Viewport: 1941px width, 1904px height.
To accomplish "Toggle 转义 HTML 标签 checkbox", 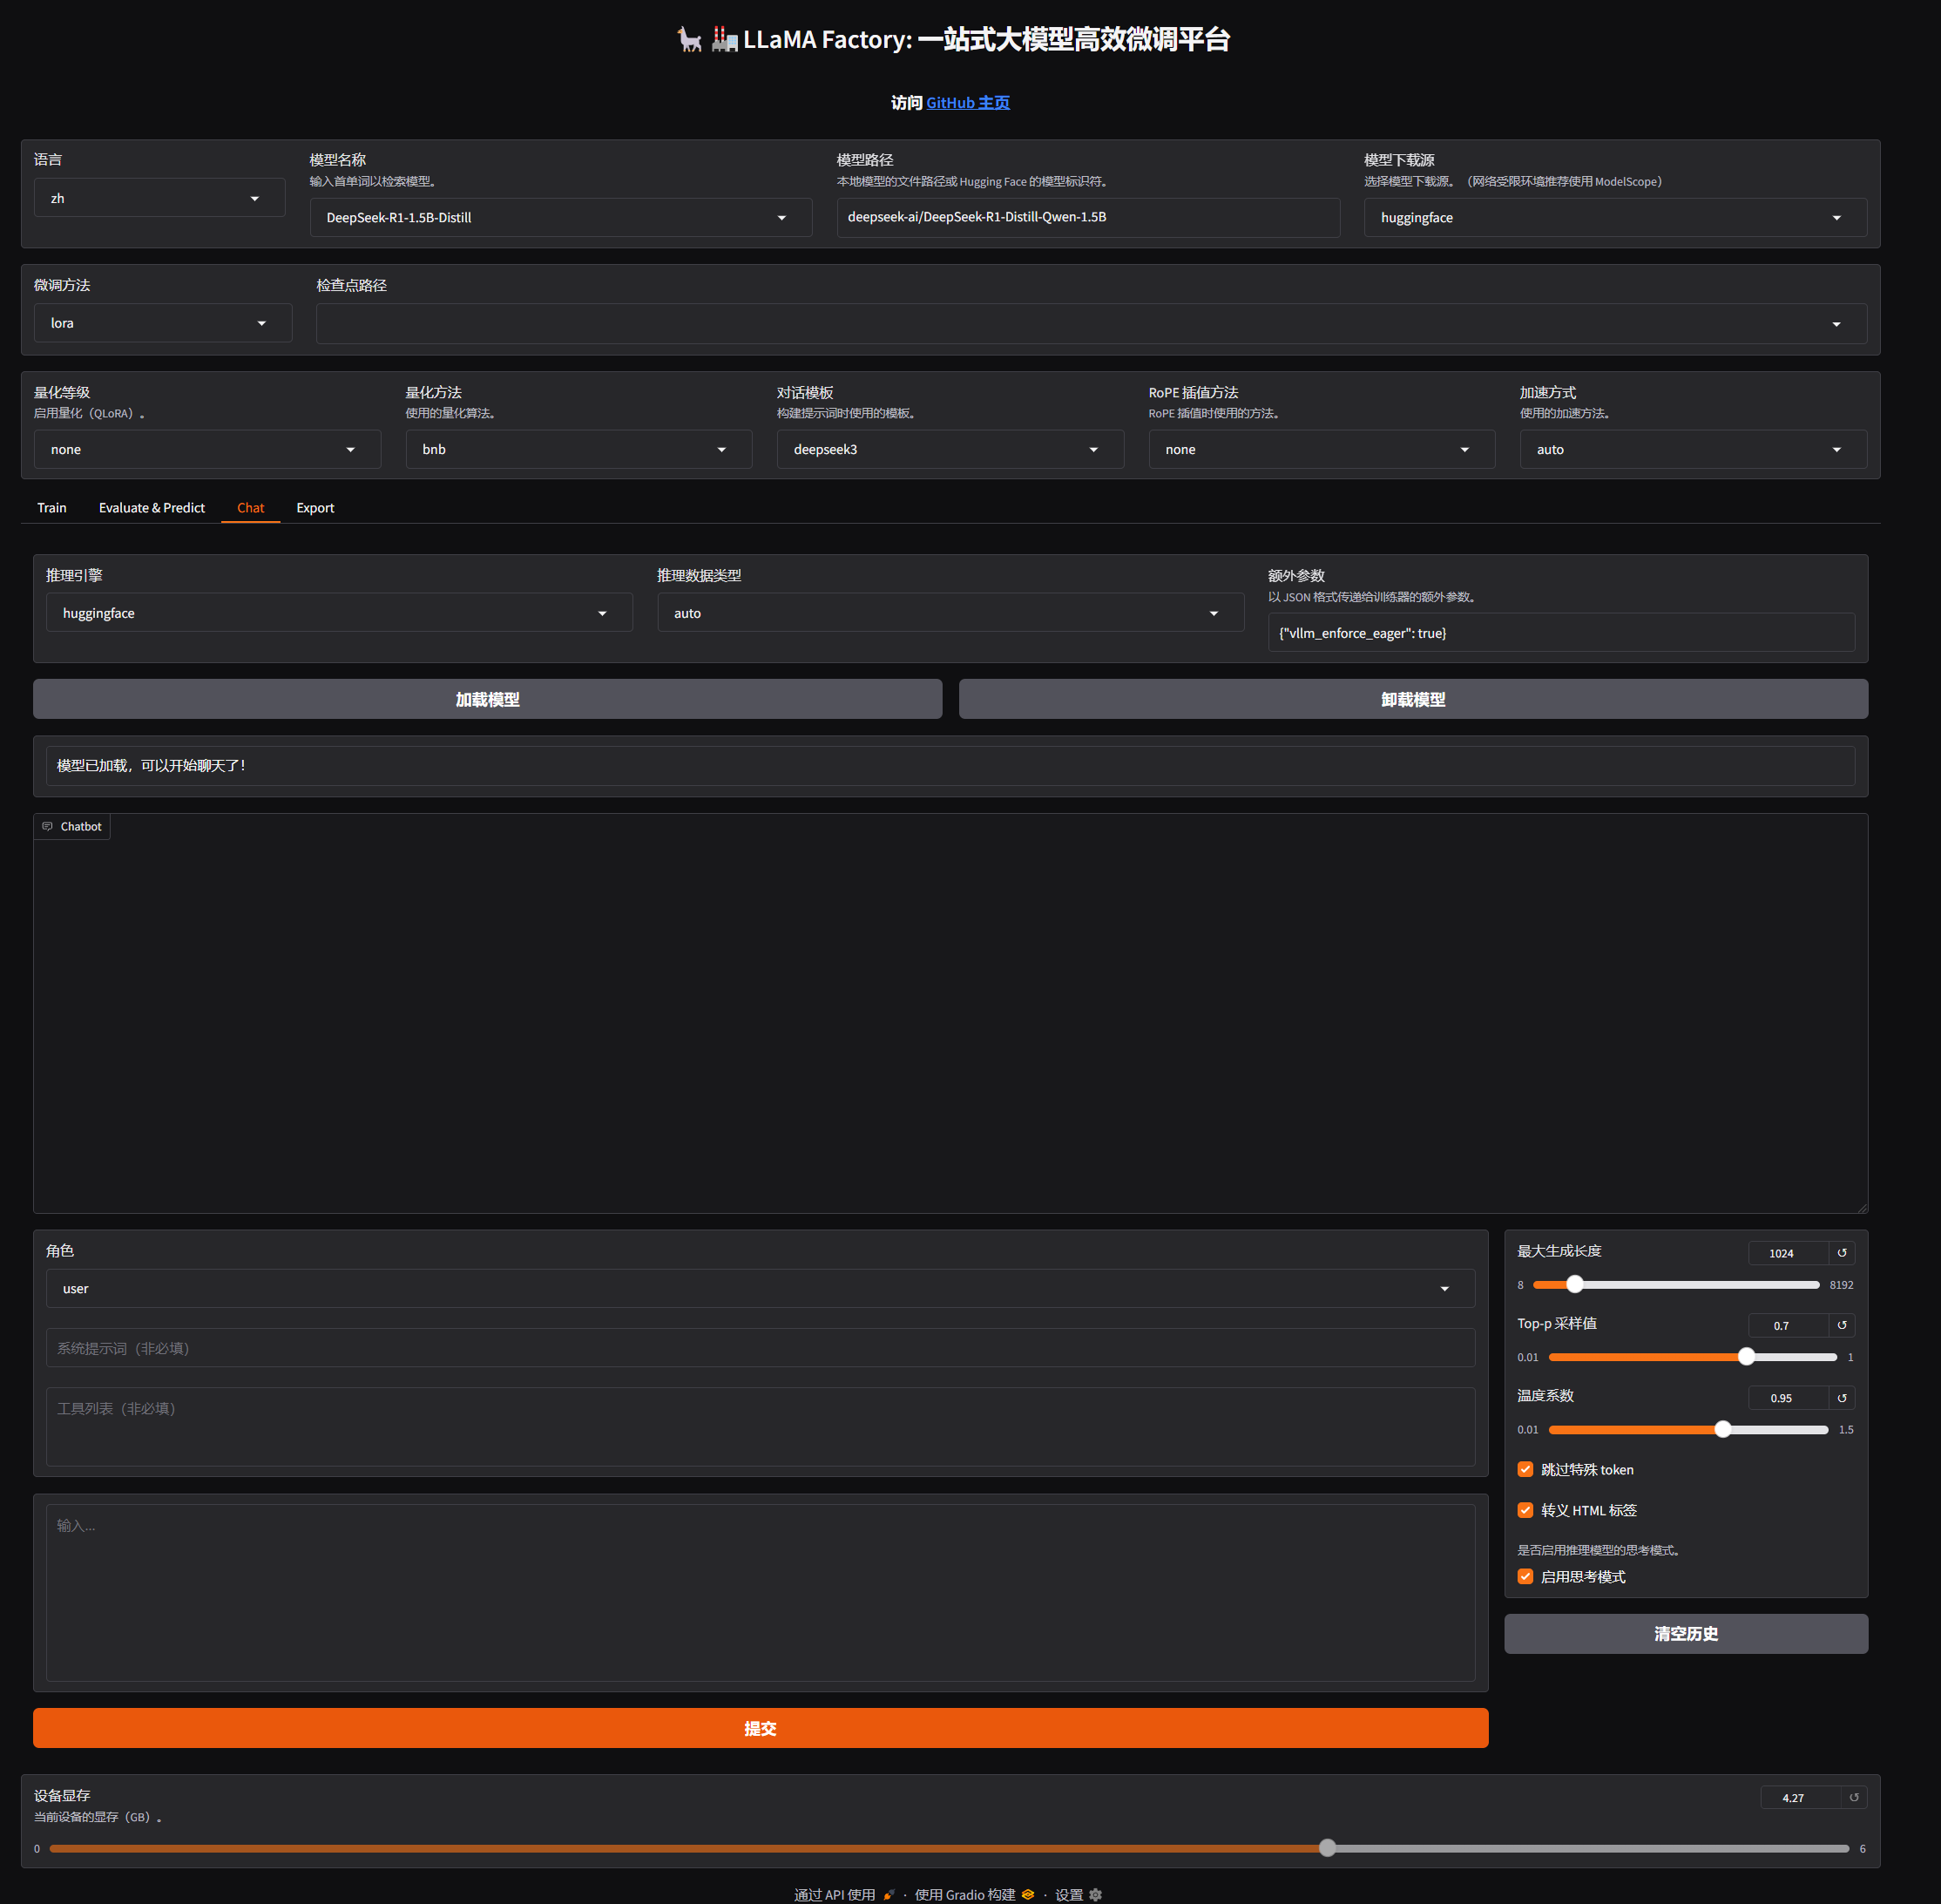I will (1525, 1510).
